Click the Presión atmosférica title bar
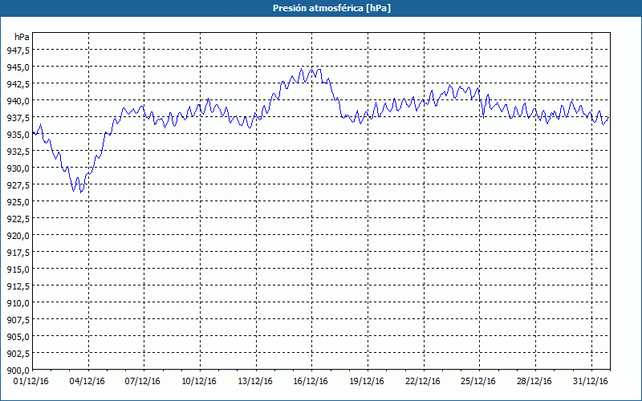The width and height of the screenshot is (642, 401). [321, 8]
